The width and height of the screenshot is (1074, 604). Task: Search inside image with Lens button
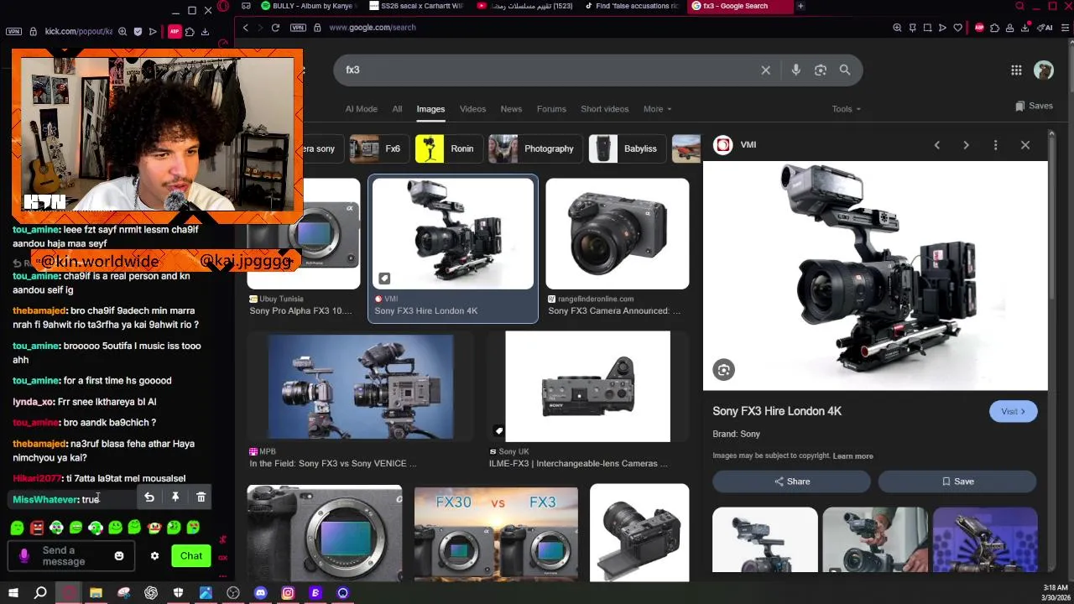pos(723,370)
